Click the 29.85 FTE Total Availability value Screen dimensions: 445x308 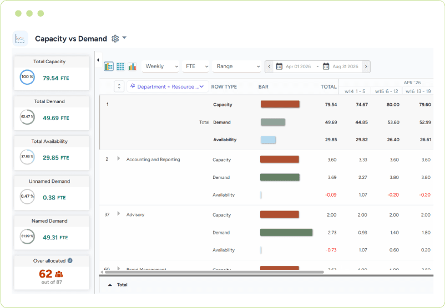[56, 158]
